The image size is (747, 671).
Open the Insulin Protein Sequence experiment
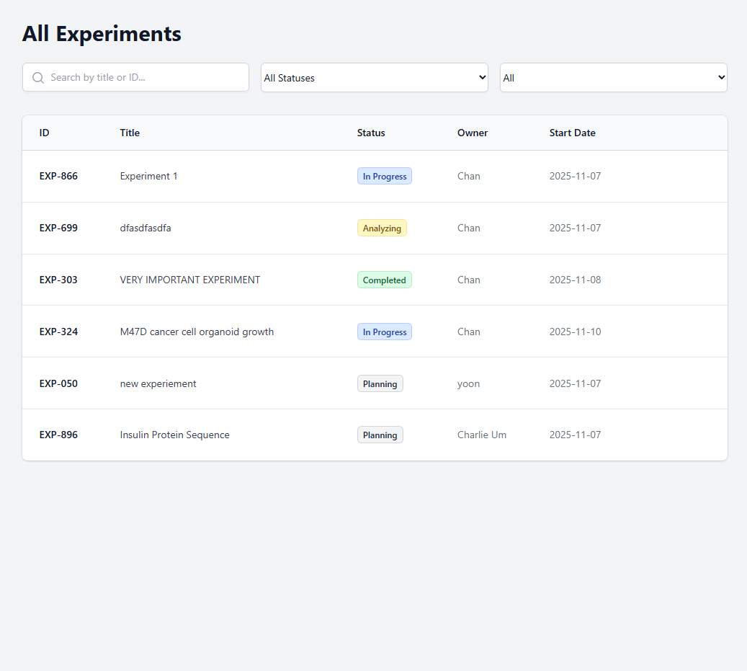(174, 435)
